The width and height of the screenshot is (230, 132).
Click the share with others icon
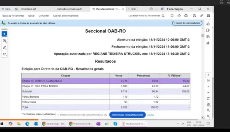[194, 16]
